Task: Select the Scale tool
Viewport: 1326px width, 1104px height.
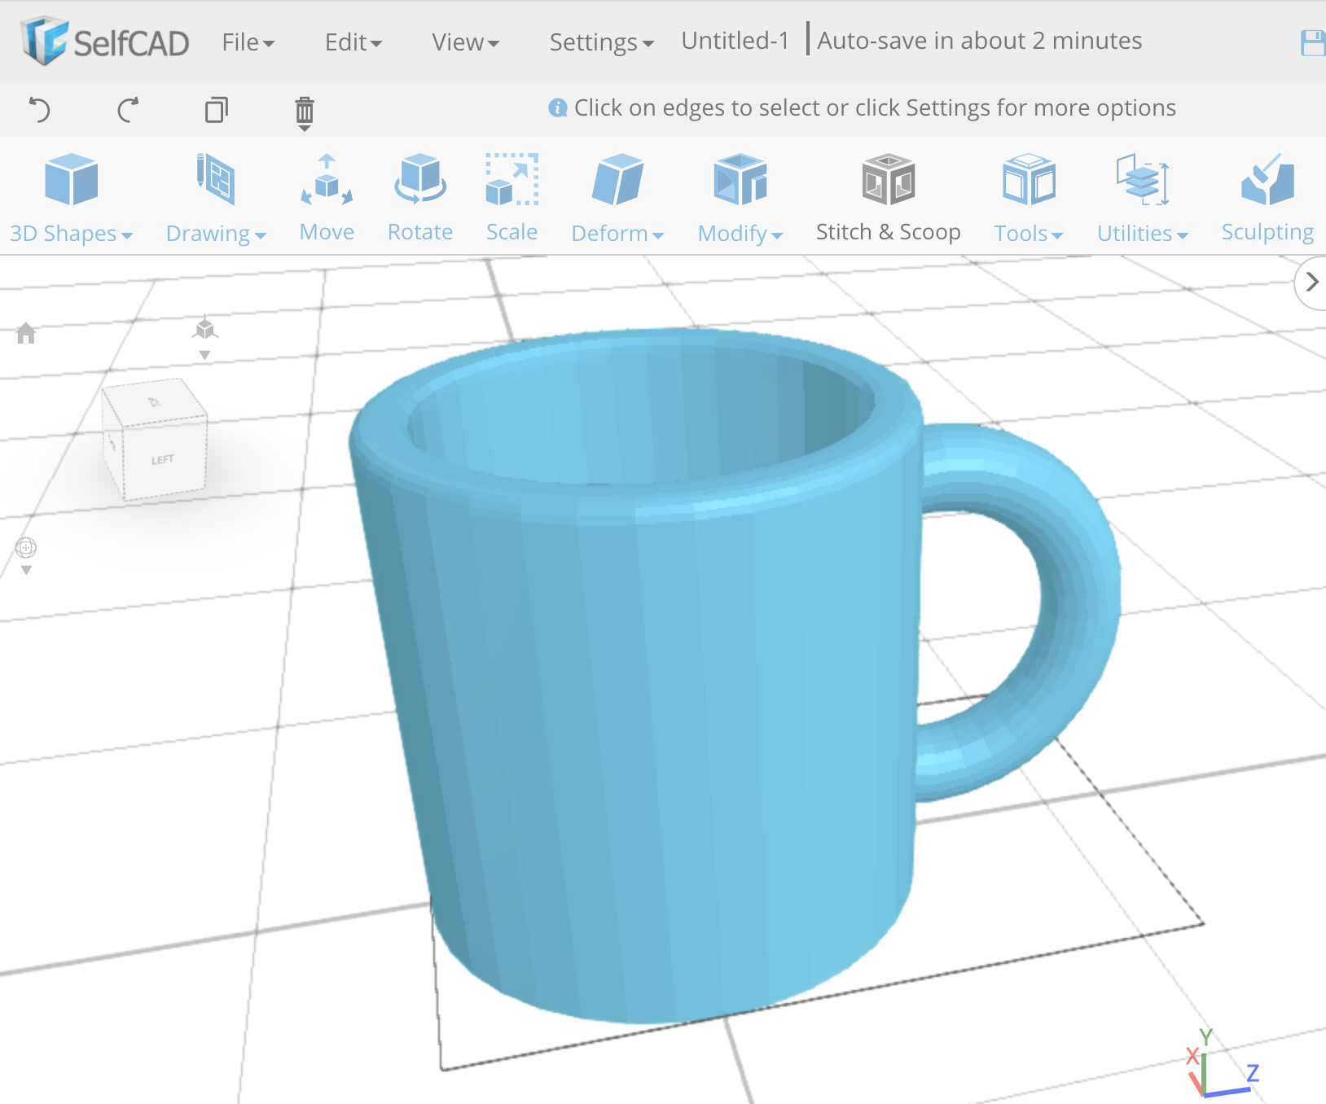Action: 511,195
